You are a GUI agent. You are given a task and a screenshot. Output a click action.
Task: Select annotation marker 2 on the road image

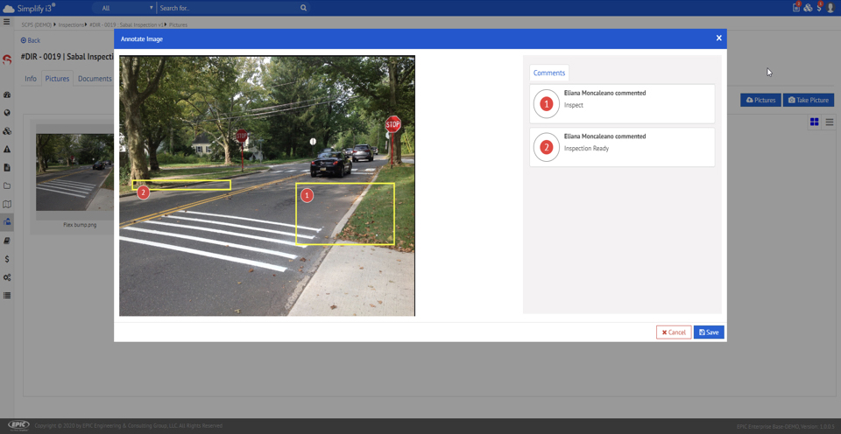coord(144,192)
